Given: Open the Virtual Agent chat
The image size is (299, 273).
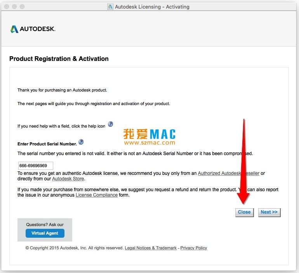Looking at the screenshot, I should [x=45, y=233].
